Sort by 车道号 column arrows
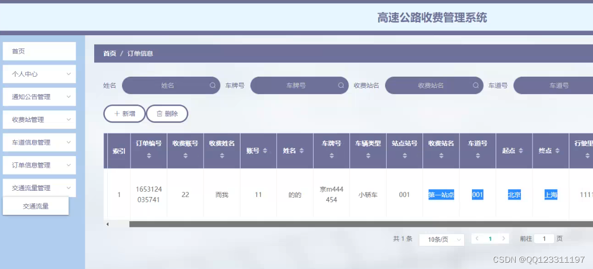Screen dimensions: 593x269 point(478,156)
